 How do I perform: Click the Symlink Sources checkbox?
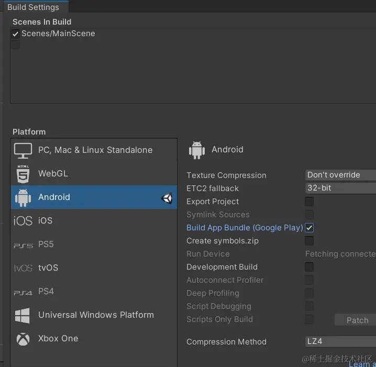point(309,215)
